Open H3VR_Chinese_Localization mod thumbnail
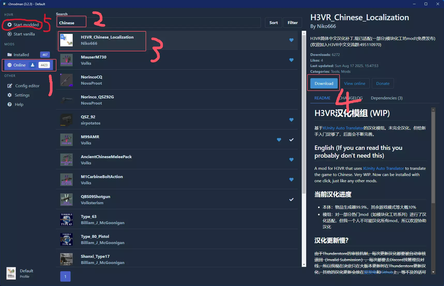This screenshot has width=444, height=286. (x=66, y=40)
